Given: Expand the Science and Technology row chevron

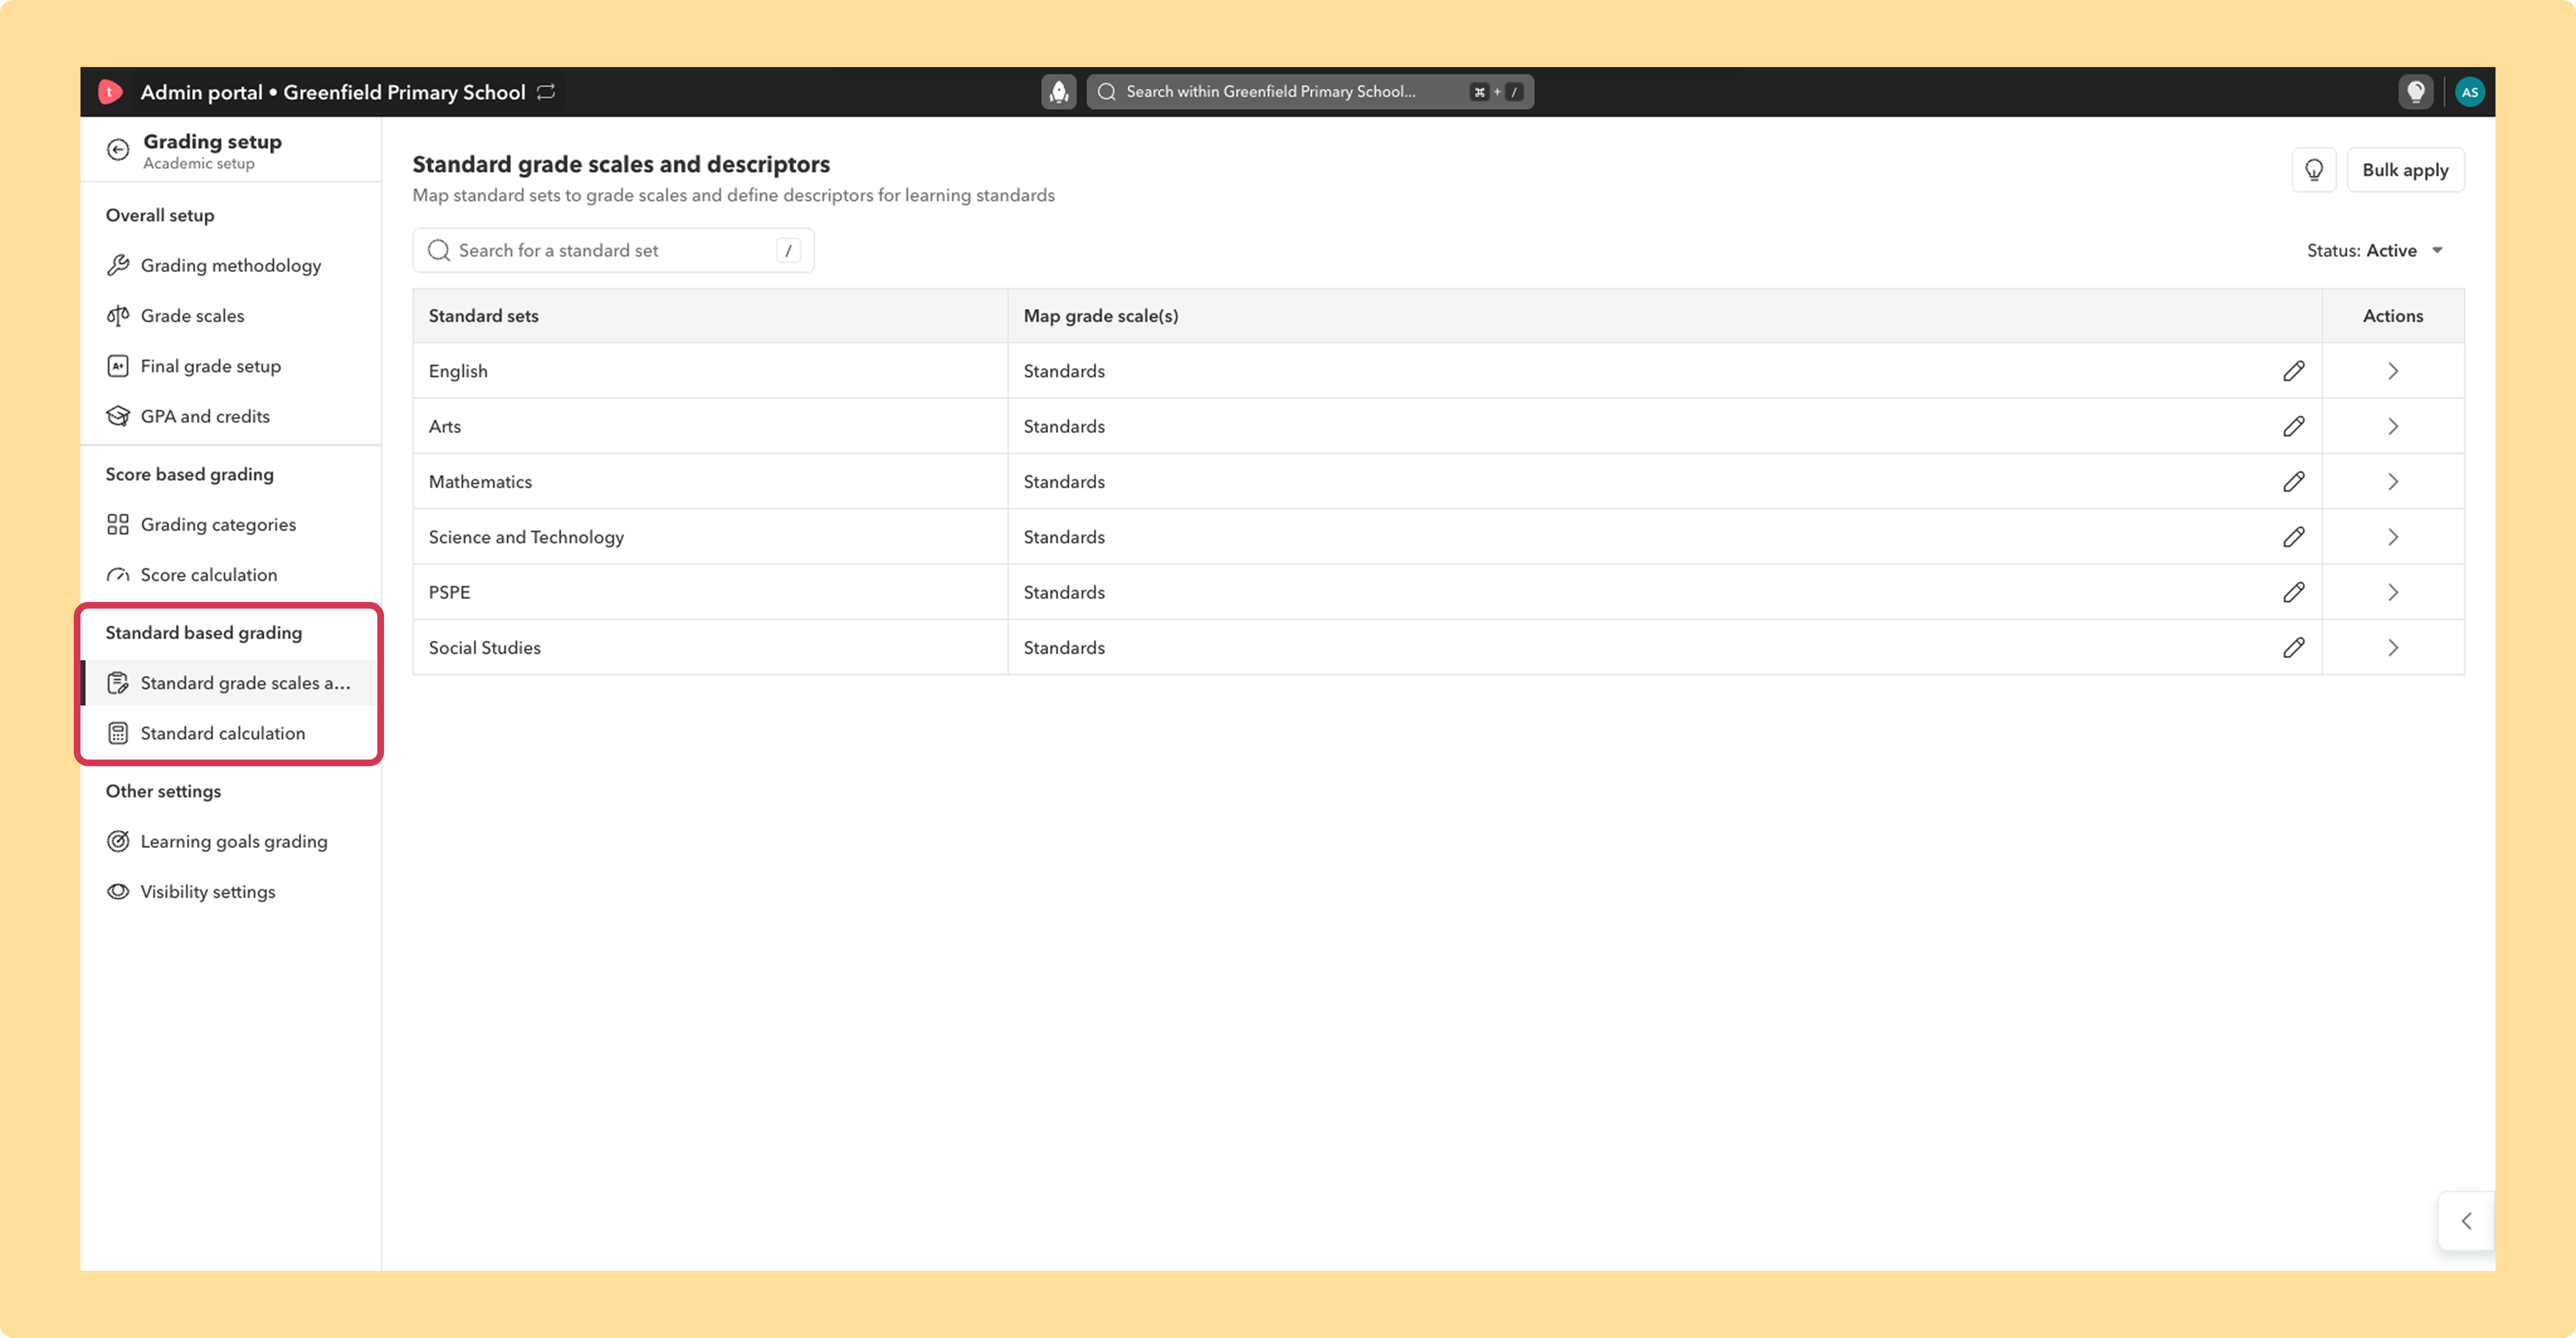Looking at the screenshot, I should coord(2393,537).
